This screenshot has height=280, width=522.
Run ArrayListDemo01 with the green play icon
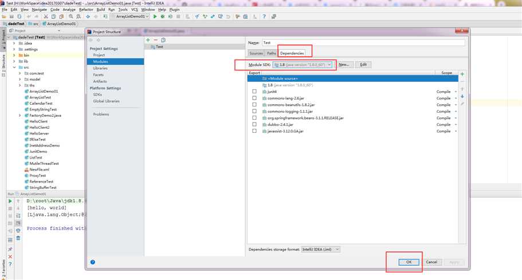(155, 16)
